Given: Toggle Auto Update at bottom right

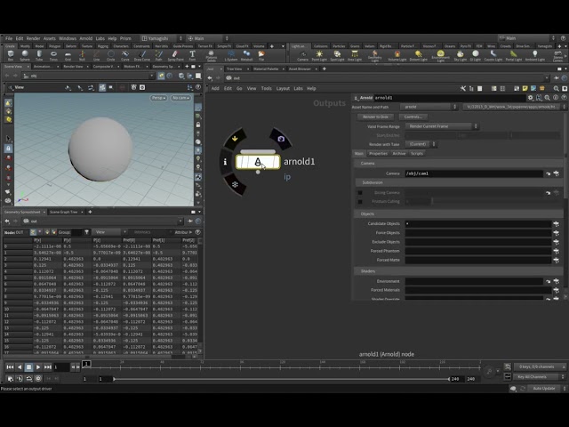Looking at the screenshot, I should [544, 389].
